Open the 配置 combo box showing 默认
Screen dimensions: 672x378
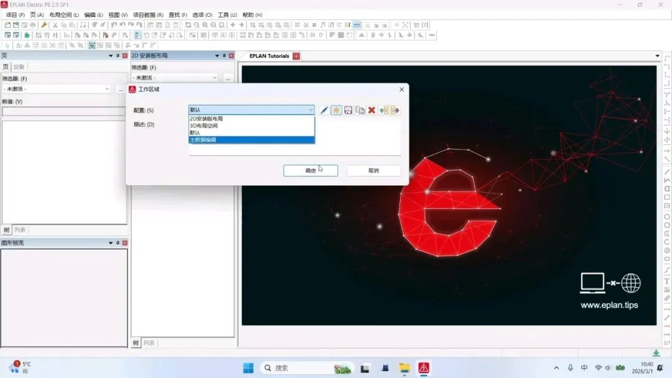coord(251,110)
